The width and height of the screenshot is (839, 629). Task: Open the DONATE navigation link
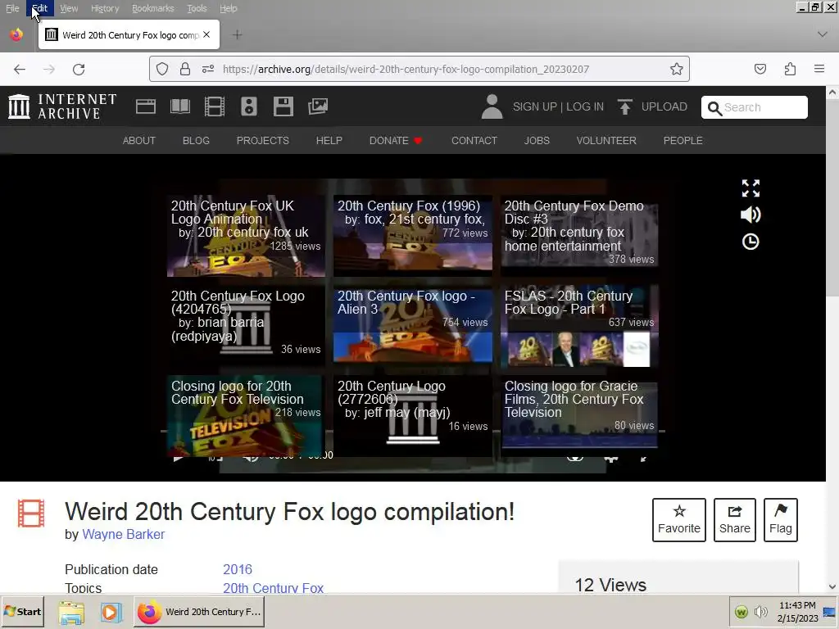[x=396, y=140]
